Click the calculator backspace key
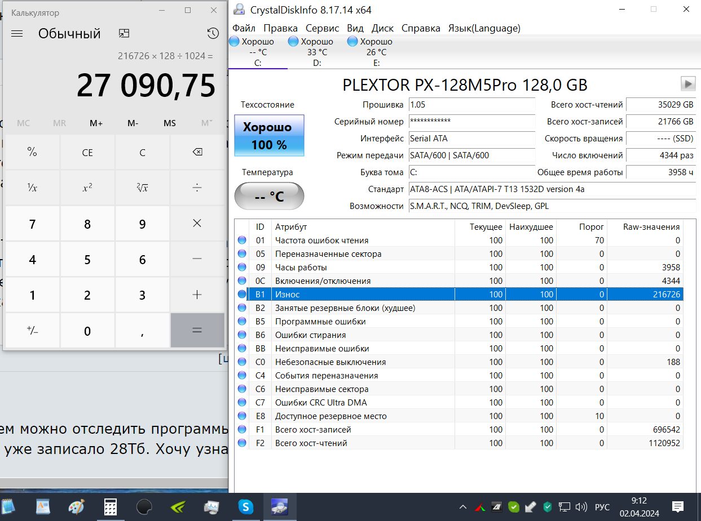The image size is (701, 521). coord(197,152)
